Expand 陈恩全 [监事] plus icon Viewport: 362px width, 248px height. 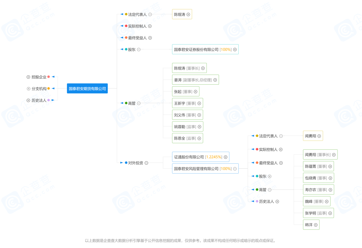tap(199, 138)
